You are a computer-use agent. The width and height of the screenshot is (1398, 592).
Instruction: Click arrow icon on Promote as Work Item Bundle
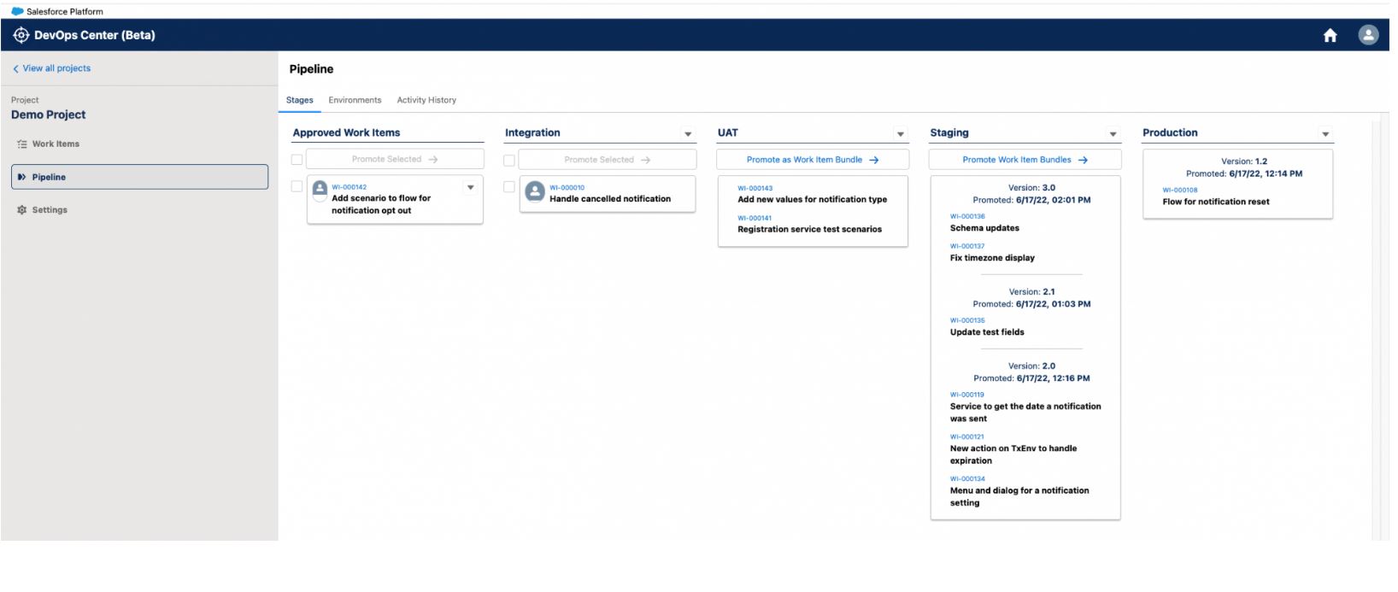(874, 160)
